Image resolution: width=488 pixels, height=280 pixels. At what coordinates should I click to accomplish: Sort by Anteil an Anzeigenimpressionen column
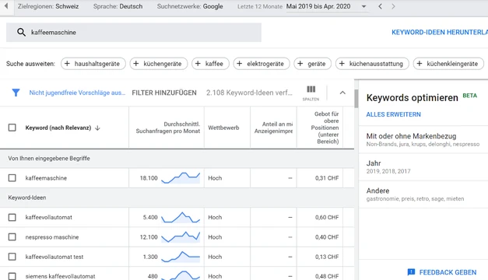tap(273, 128)
